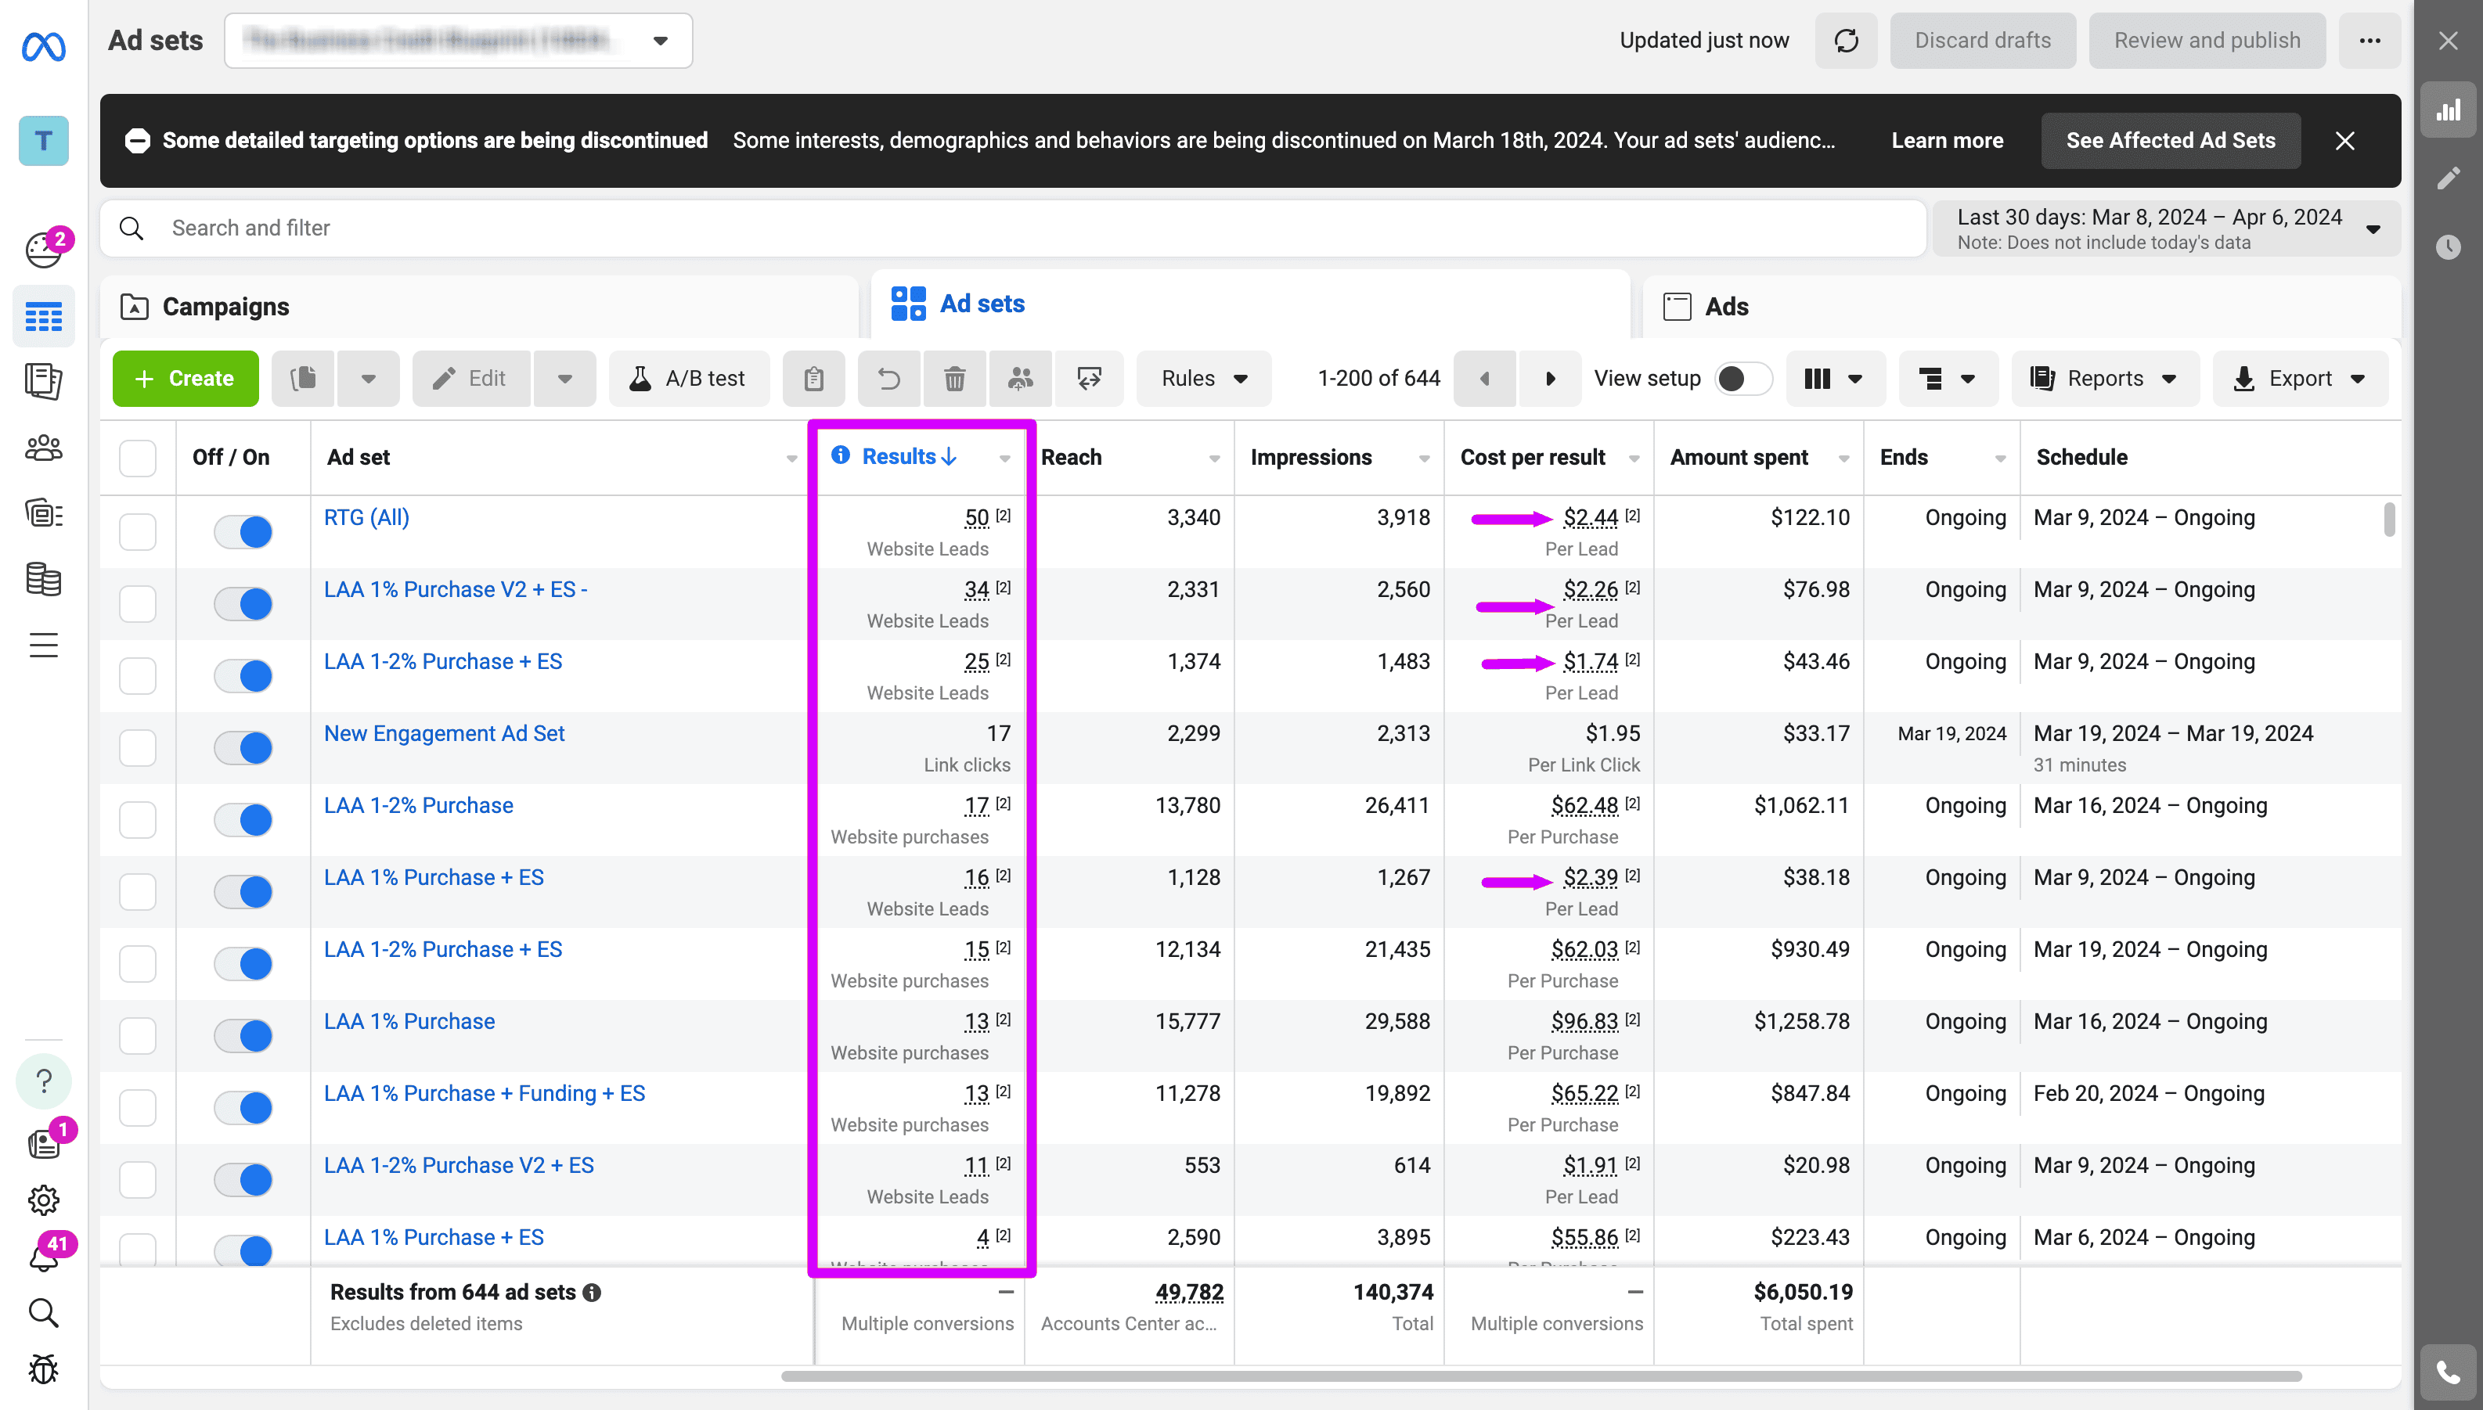Click the duplicate ad set icon

point(303,379)
